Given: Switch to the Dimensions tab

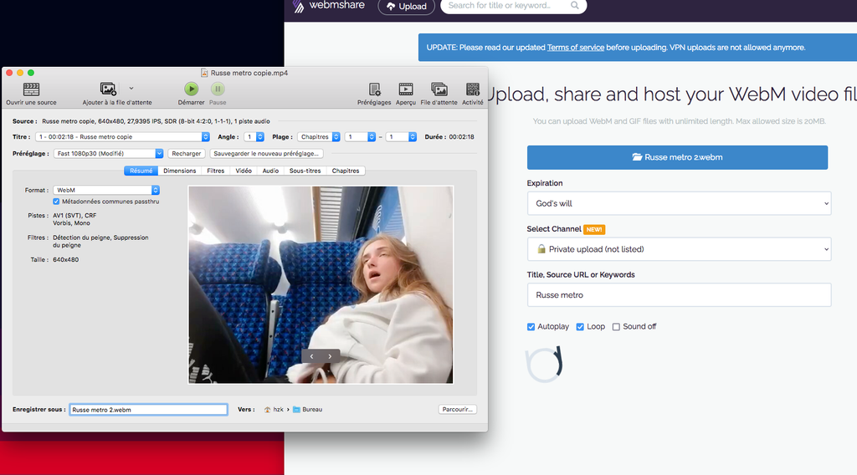Looking at the screenshot, I should tap(179, 171).
